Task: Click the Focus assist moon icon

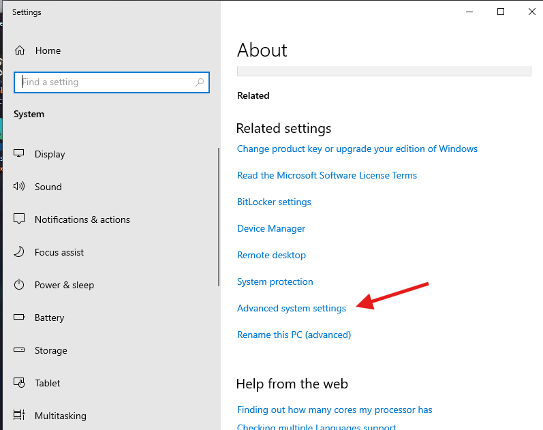Action: click(20, 252)
